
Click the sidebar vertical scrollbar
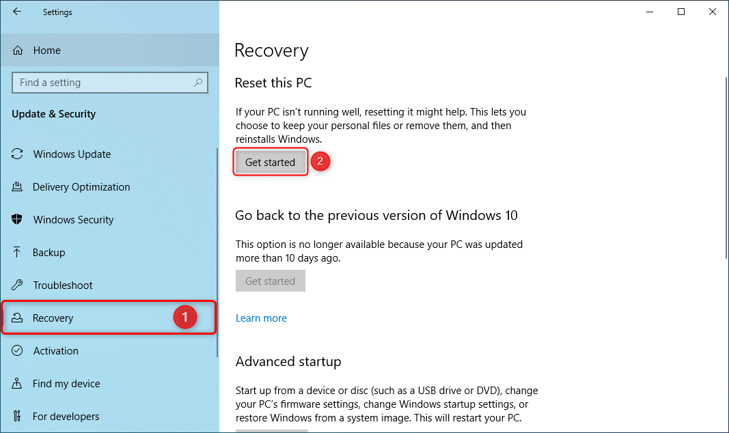(217, 253)
